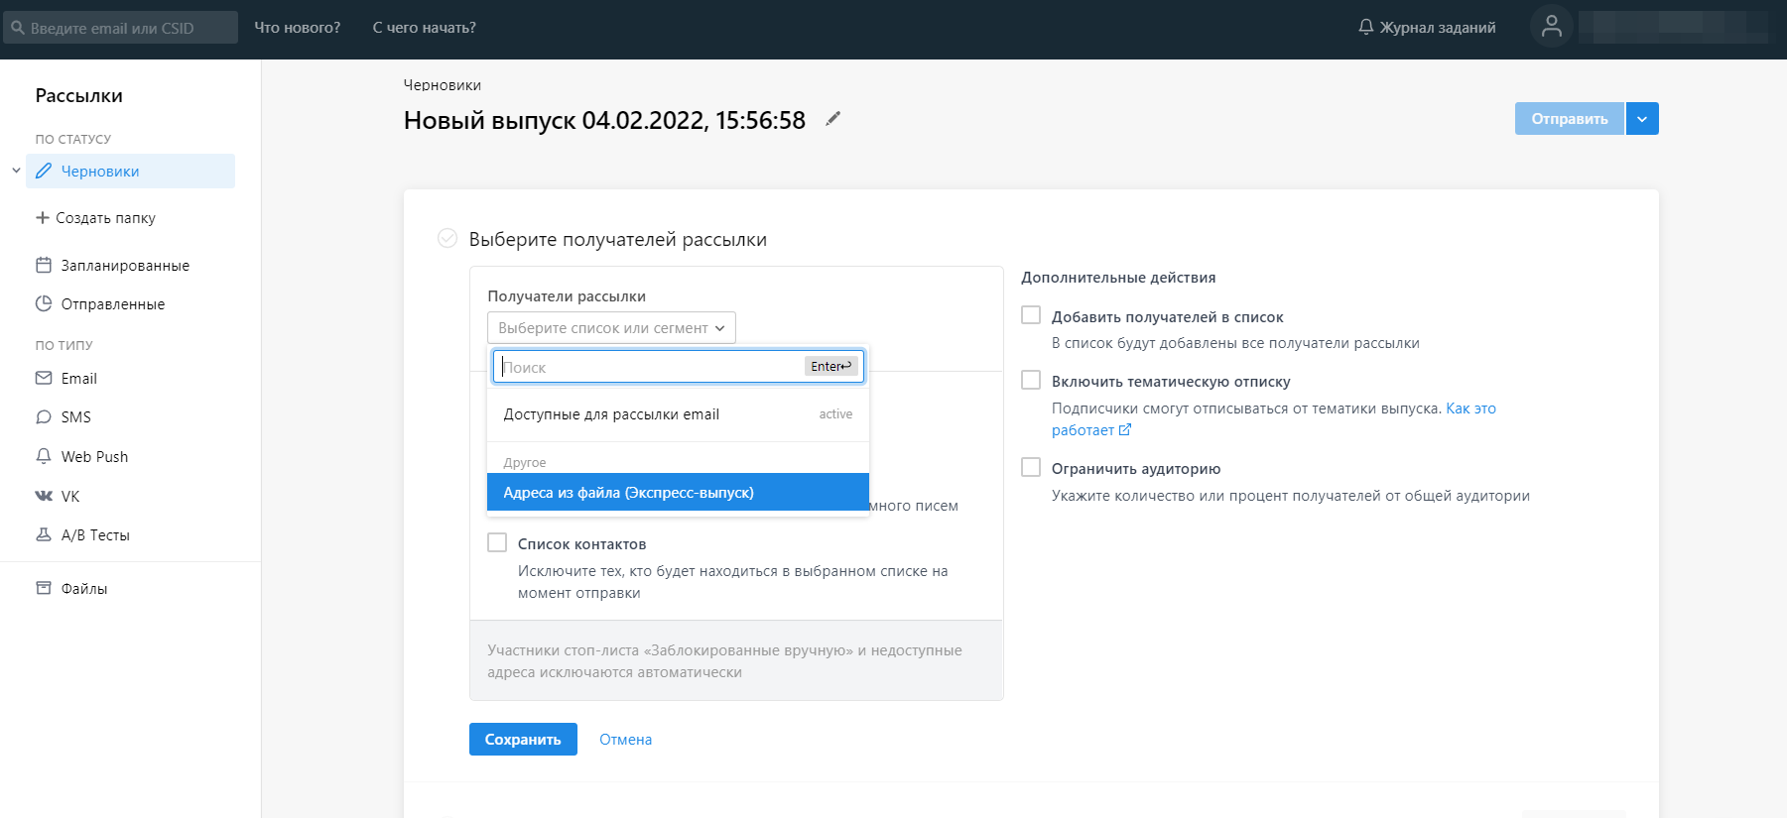Click the Рассылки sidebar heading

[x=79, y=95]
